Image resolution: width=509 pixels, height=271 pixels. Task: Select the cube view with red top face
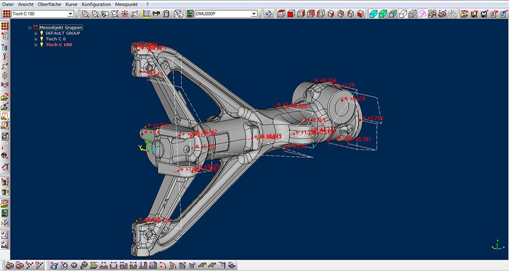(281, 13)
